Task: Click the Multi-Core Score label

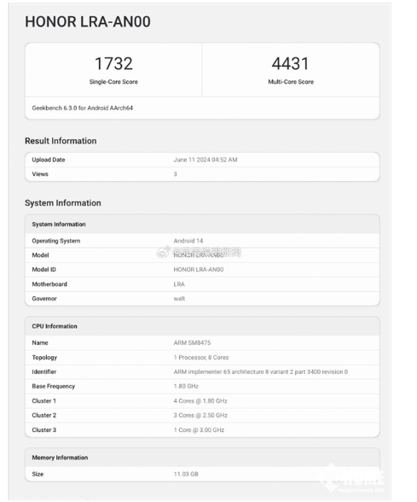Action: [291, 82]
